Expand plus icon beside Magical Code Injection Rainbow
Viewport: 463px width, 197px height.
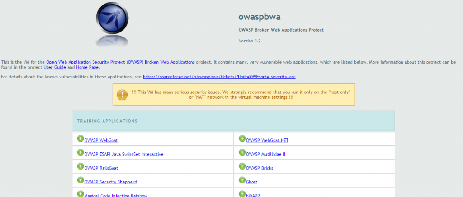(80, 194)
